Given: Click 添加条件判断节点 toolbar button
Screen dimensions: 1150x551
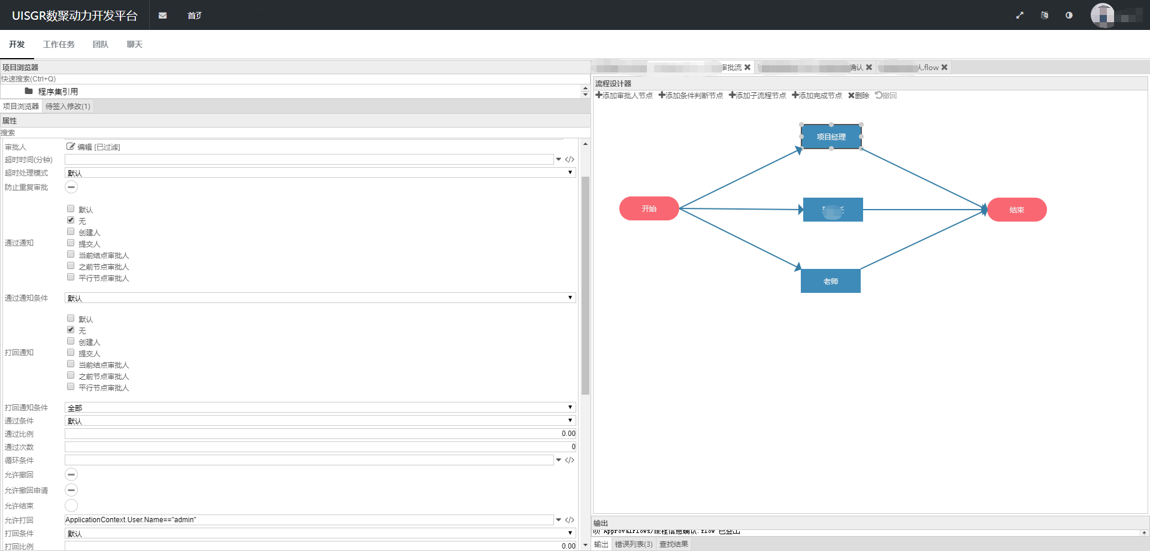Looking at the screenshot, I should 691,96.
